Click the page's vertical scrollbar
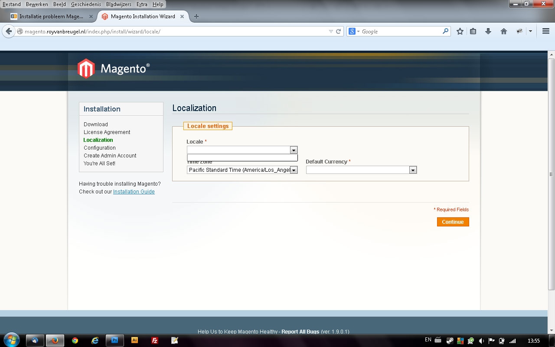The image size is (555, 347). [x=552, y=173]
